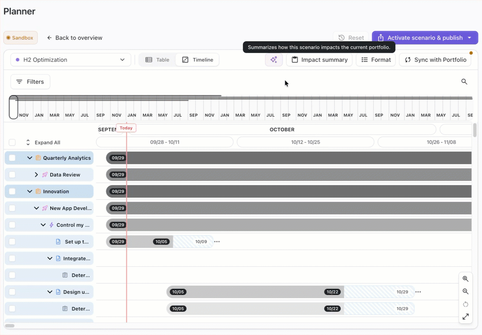Check the Quarterly Analytics row checkbox
The image size is (482, 335).
tap(12, 158)
